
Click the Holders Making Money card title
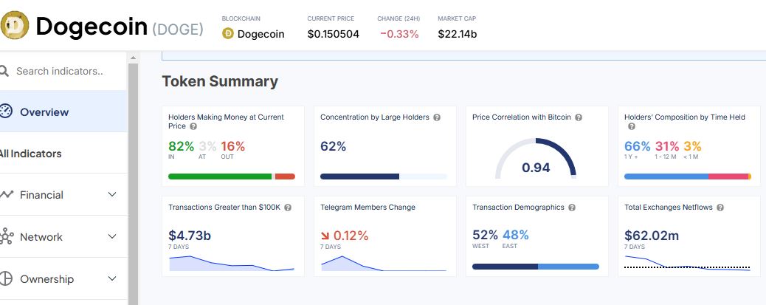(x=226, y=122)
